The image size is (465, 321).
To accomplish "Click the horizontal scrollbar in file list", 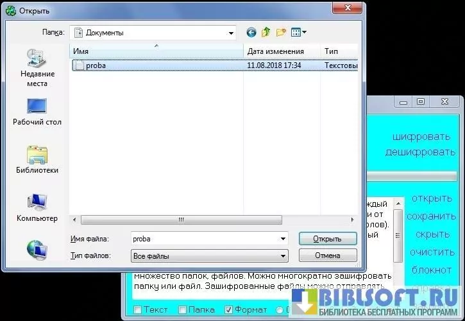I will [181, 220].
